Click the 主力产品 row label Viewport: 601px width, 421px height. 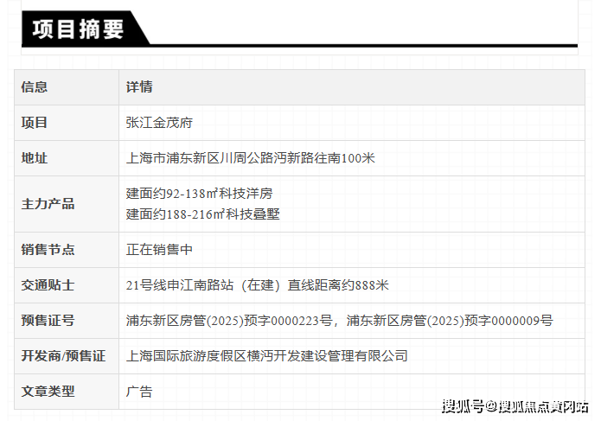tap(48, 204)
